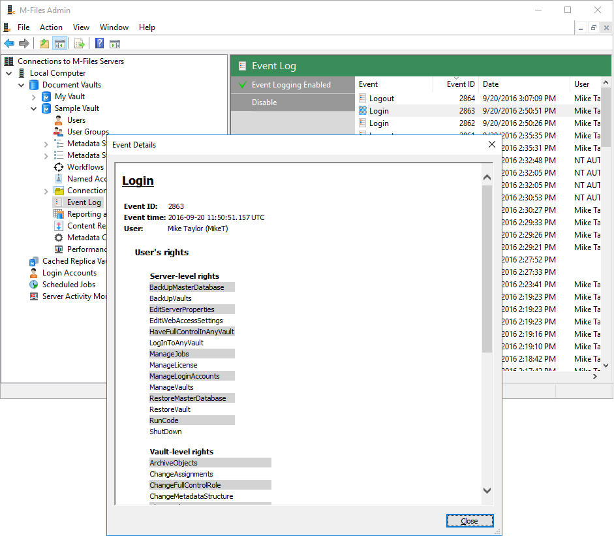Click the Workflows cycle icon
Viewport: 614px width, 536px height.
click(58, 167)
